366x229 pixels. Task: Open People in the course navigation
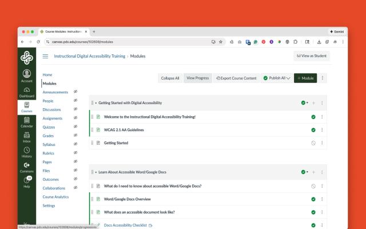click(x=48, y=101)
